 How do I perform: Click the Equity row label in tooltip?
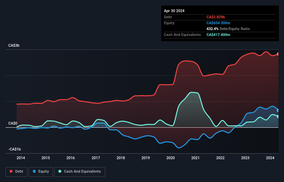169,23
